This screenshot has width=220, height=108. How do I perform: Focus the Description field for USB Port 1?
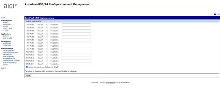(76, 25)
